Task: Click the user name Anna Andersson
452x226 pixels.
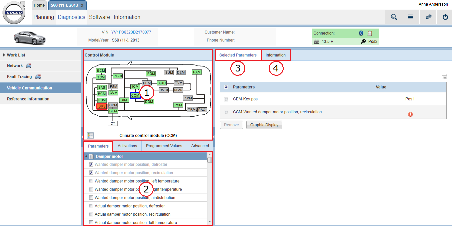Action: (433, 4)
